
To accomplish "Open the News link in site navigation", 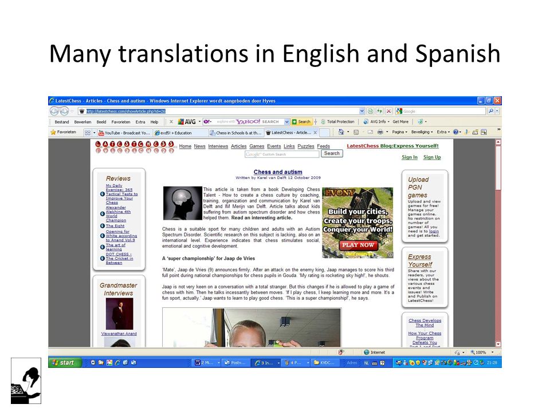I will point(199,146).
